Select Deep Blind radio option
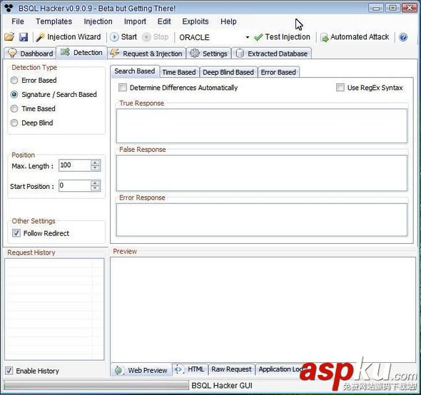Image resolution: width=421 pixels, height=395 pixels. click(14, 123)
